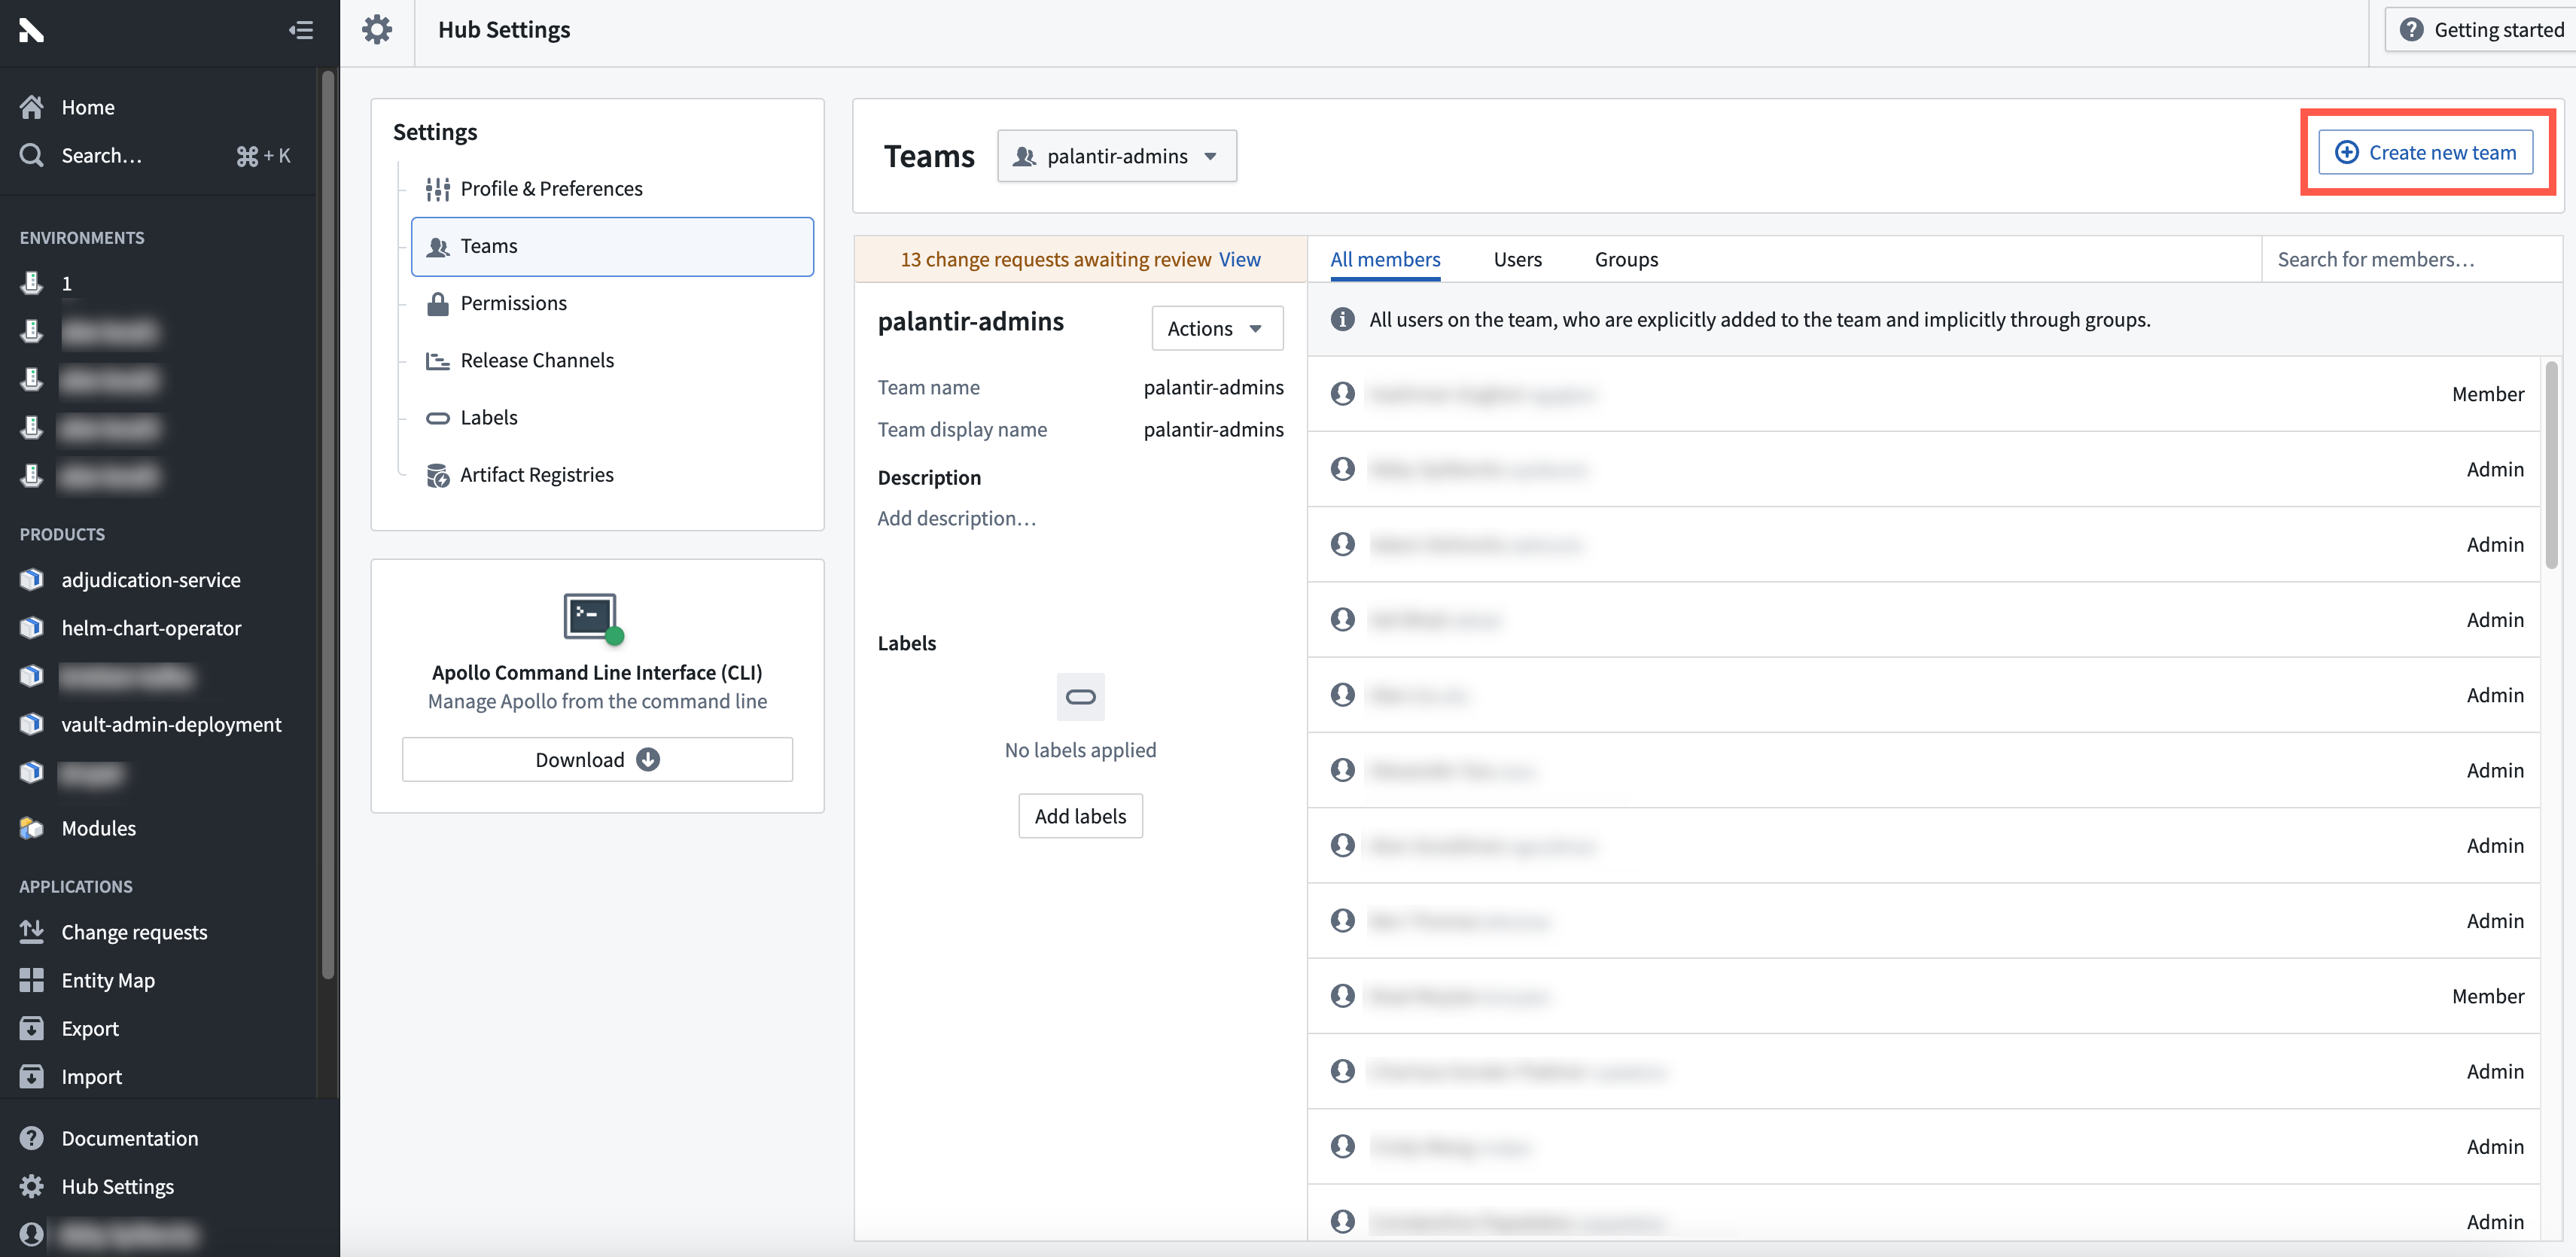Collapse the sidebar with the menu icon
The height and width of the screenshot is (1257, 2576).
click(300, 30)
